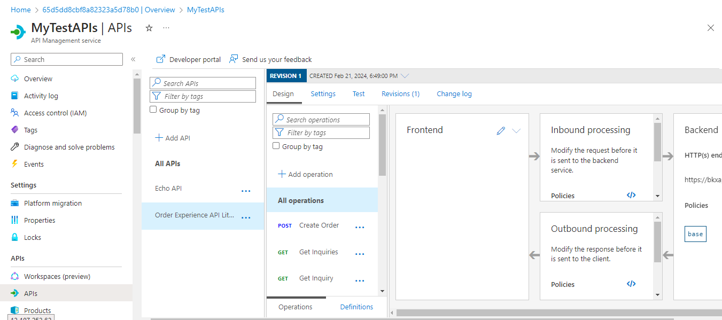Image resolution: width=722 pixels, height=320 pixels.
Task: Open Order Experience API ellipsis menu
Action: tap(246, 217)
